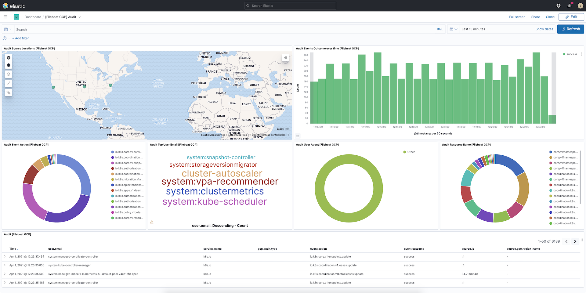Open the Elastic main navigation menu
The height and width of the screenshot is (293, 586).
[x=5, y=17]
